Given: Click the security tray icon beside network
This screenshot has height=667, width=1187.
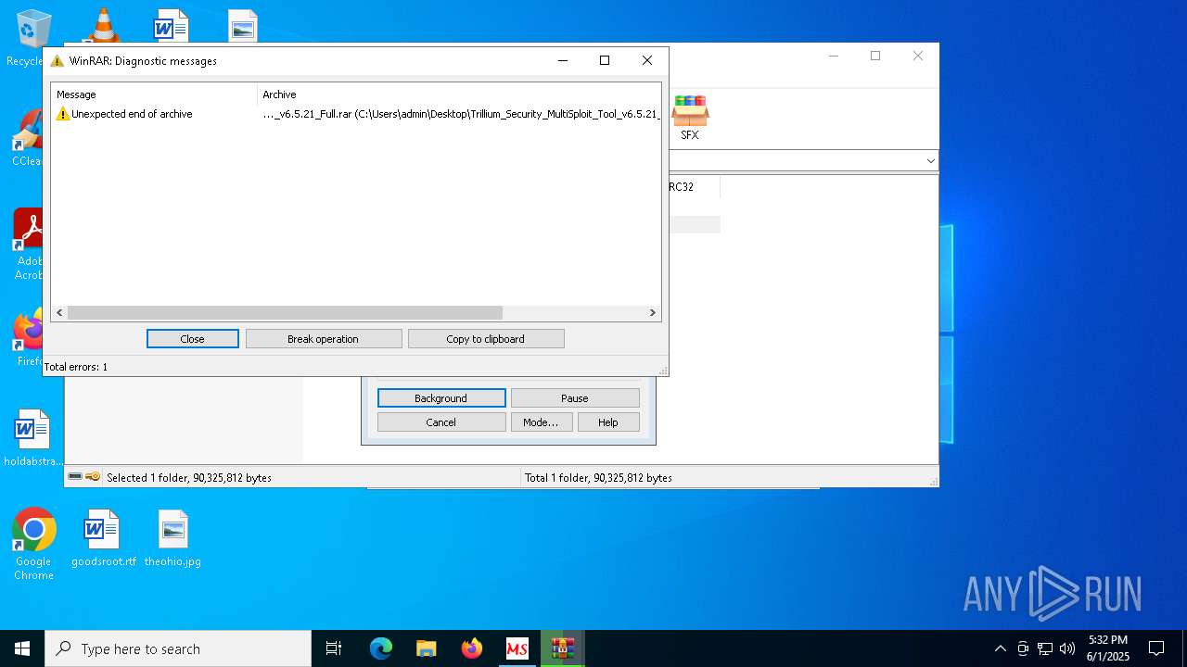Looking at the screenshot, I should pyautogui.click(x=1023, y=648).
